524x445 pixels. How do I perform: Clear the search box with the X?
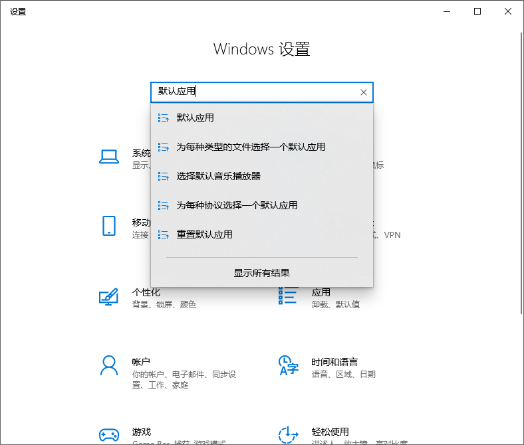pos(364,92)
